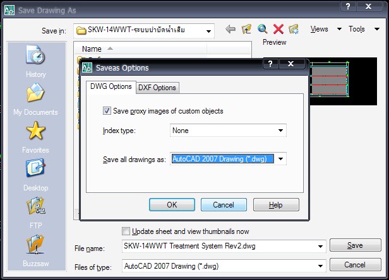Sort the file list by the Name column
This screenshot has width=389, height=280.
tap(141, 49)
